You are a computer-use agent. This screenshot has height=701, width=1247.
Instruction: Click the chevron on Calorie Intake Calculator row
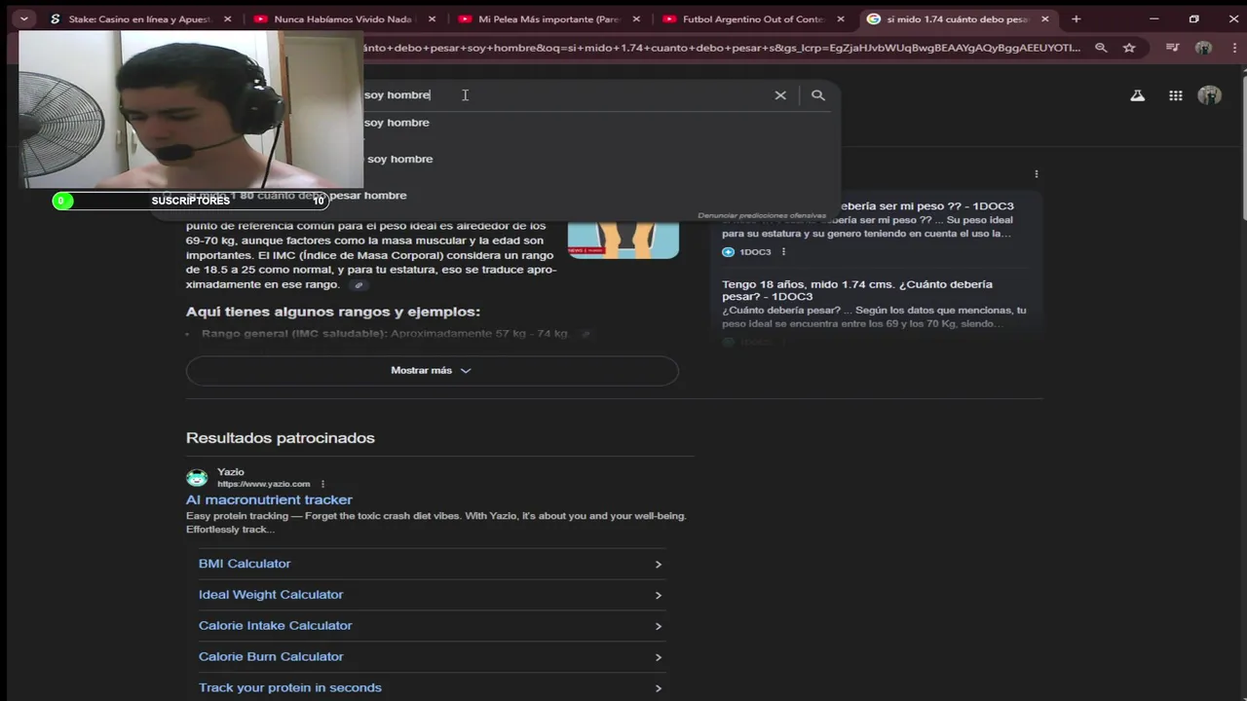[x=659, y=626]
